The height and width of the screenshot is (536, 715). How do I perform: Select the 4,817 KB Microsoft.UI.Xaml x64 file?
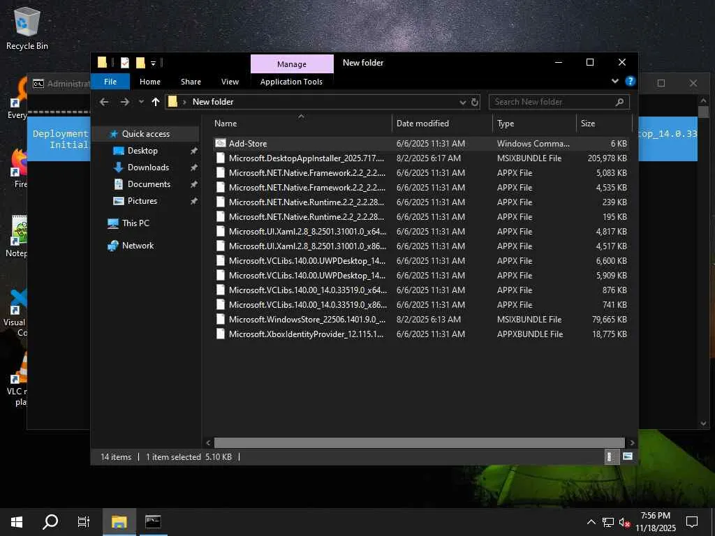(x=420, y=232)
